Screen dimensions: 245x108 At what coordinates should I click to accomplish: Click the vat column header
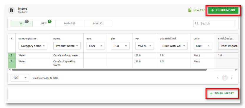coord(137,38)
